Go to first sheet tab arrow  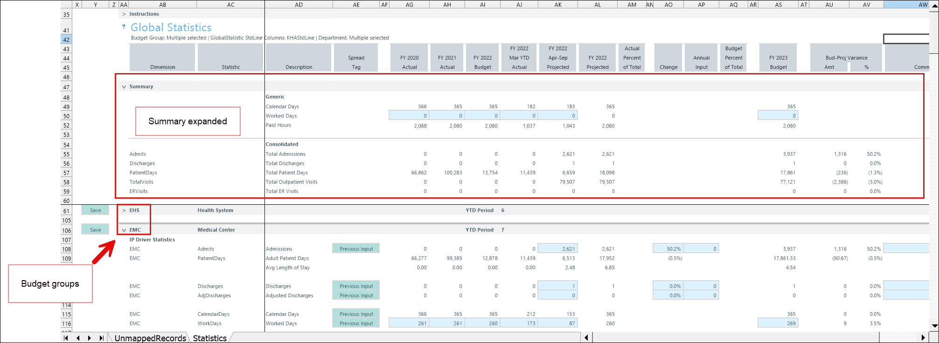(66, 338)
